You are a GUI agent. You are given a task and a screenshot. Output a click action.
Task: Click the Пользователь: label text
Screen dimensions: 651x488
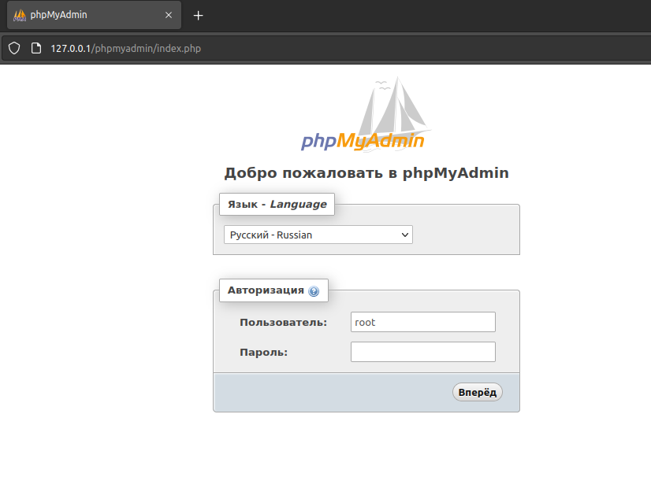pos(283,323)
